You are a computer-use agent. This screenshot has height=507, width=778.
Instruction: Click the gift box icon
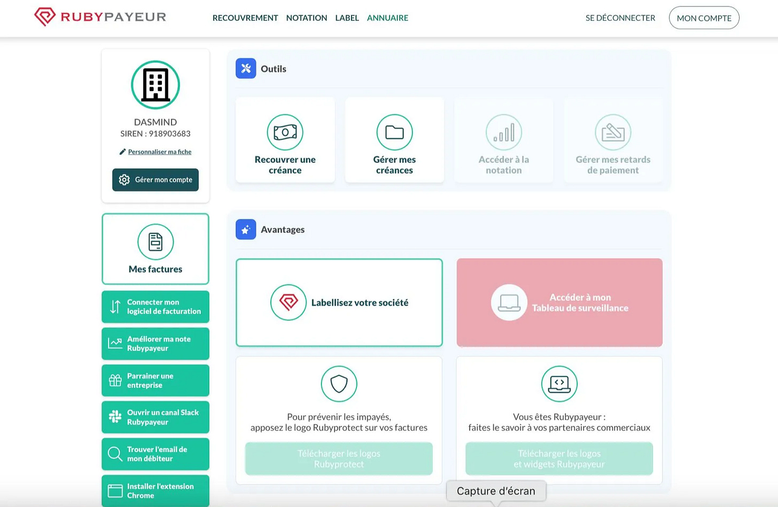pos(115,380)
